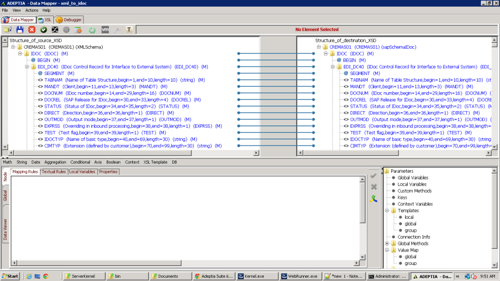Open the View menu
Image resolution: width=500 pixels, height=281 pixels.
17,10
